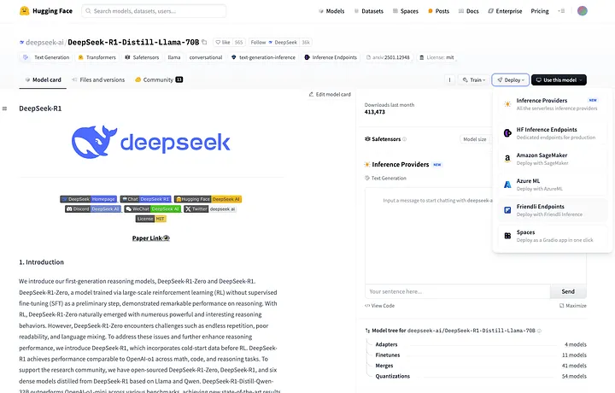This screenshot has height=393, width=615.
Task: Click the Hugging Face logo
Action: 46,11
